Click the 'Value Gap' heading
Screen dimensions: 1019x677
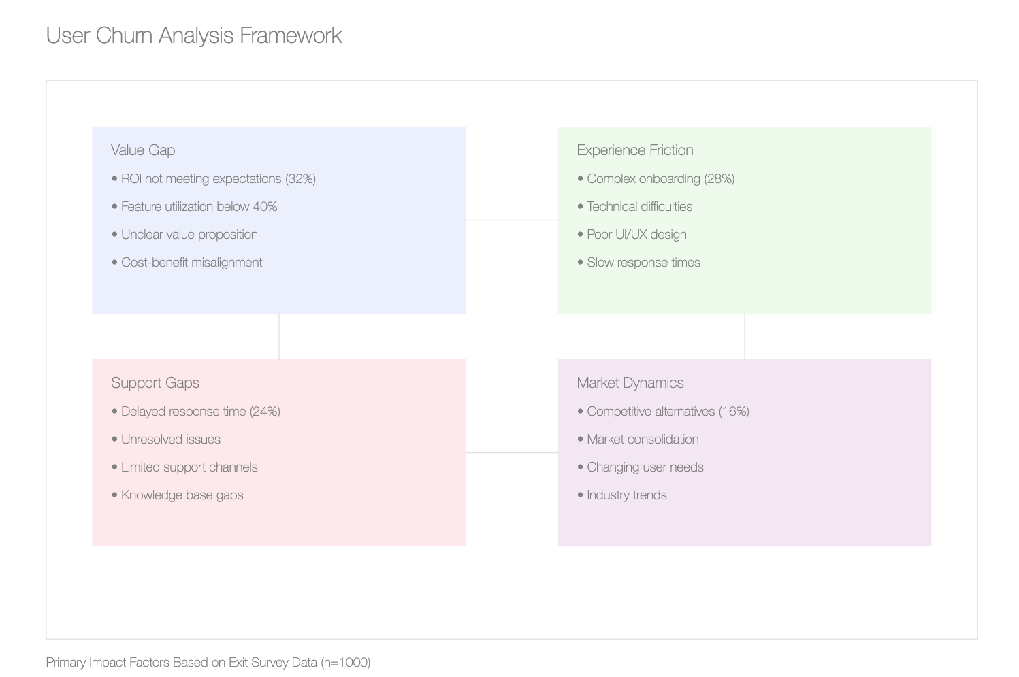pyautogui.click(x=143, y=150)
